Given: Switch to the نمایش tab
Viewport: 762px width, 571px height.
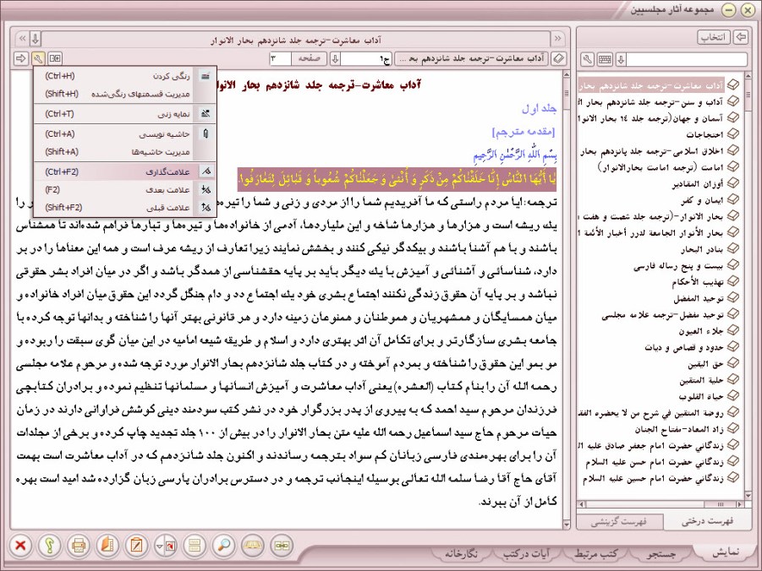Looking at the screenshot, I should [x=726, y=552].
